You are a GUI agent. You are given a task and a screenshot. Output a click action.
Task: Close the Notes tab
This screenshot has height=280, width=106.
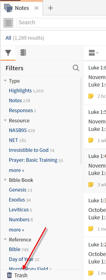point(36,8)
